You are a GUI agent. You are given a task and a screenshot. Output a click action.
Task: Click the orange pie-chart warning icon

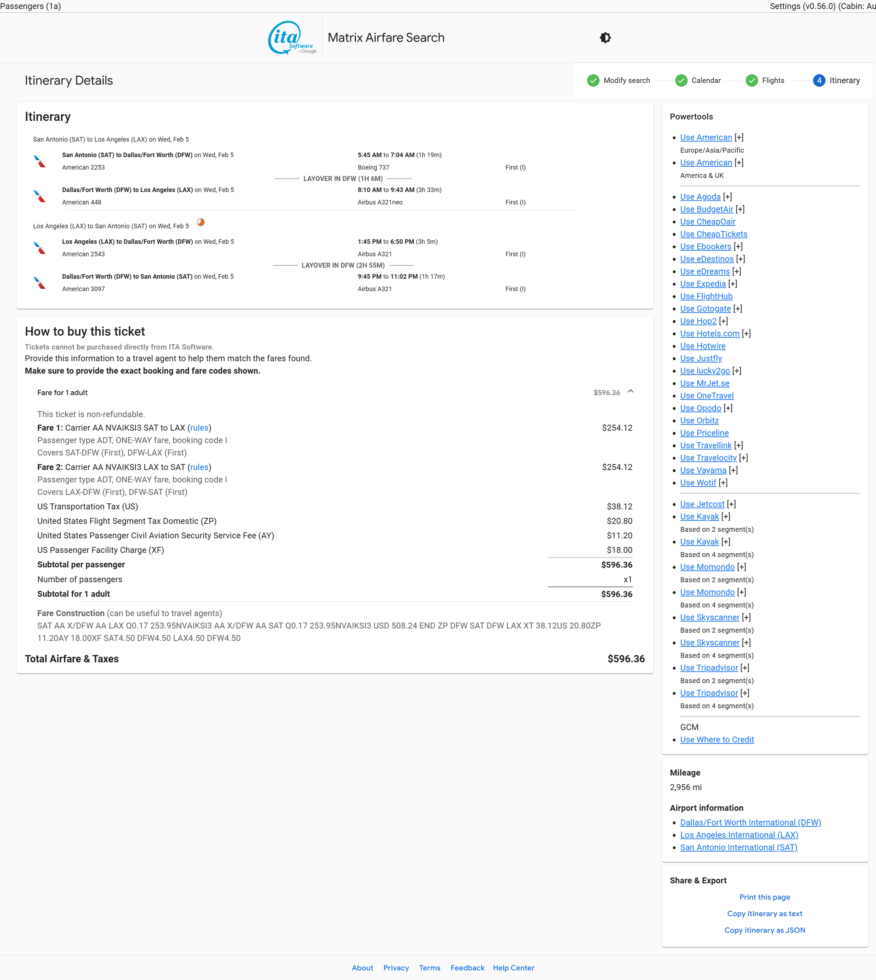[x=201, y=222]
